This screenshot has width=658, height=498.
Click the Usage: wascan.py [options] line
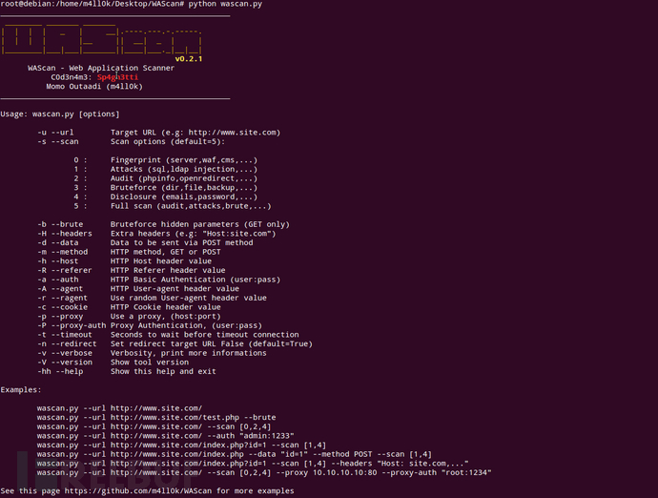point(60,114)
